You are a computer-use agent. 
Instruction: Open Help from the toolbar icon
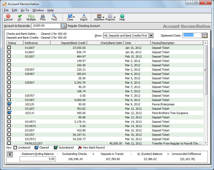point(122,17)
